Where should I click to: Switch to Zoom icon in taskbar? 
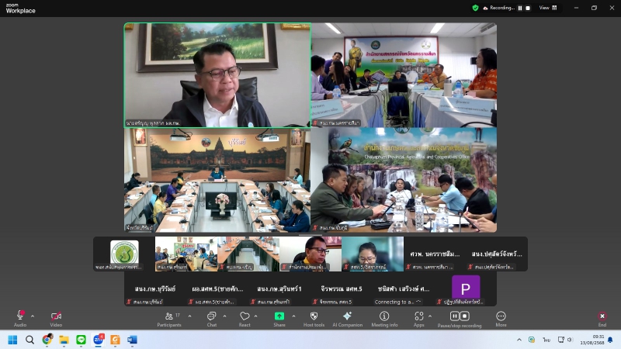click(x=99, y=340)
